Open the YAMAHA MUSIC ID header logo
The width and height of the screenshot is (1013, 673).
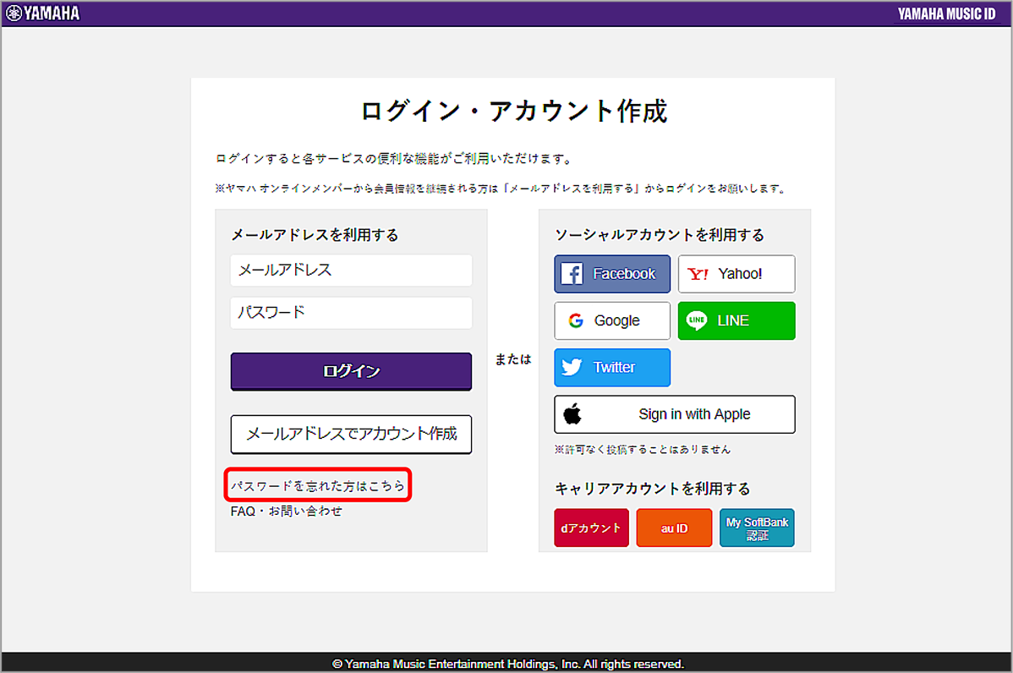tap(945, 14)
